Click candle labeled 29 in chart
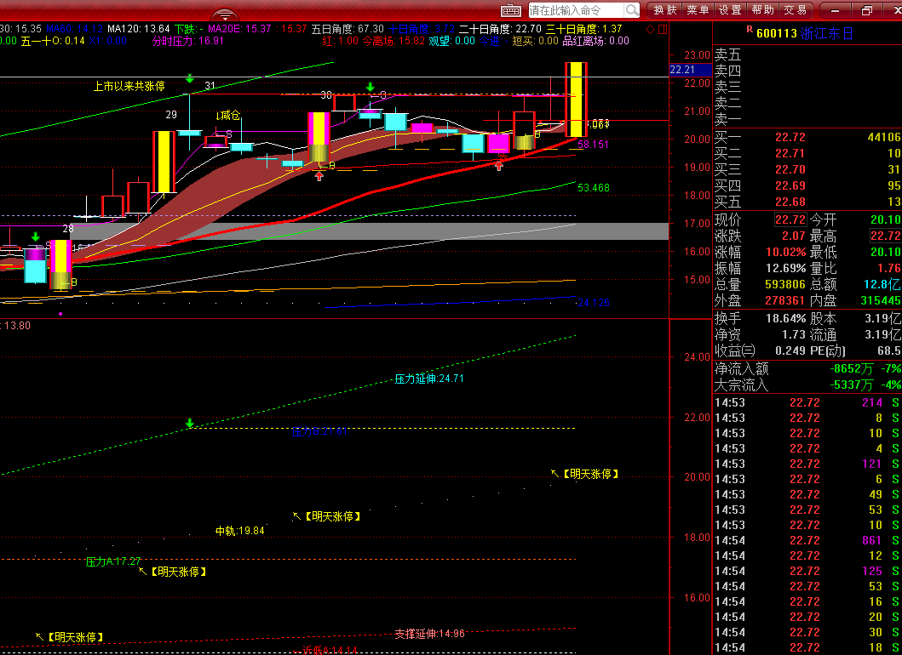This screenshot has width=902, height=655. [x=164, y=162]
